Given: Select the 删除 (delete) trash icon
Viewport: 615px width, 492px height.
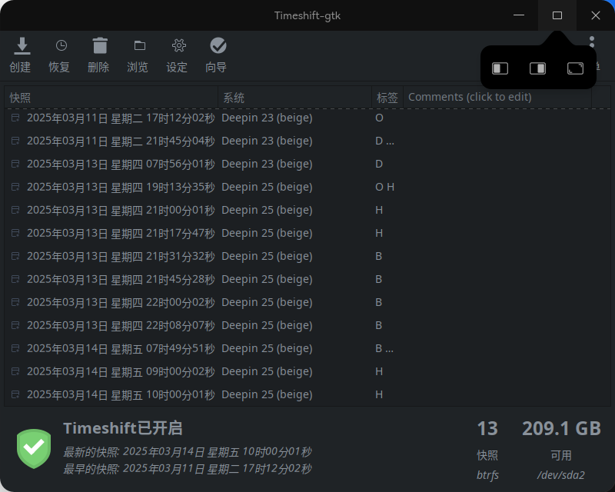Looking at the screenshot, I should pos(100,46).
